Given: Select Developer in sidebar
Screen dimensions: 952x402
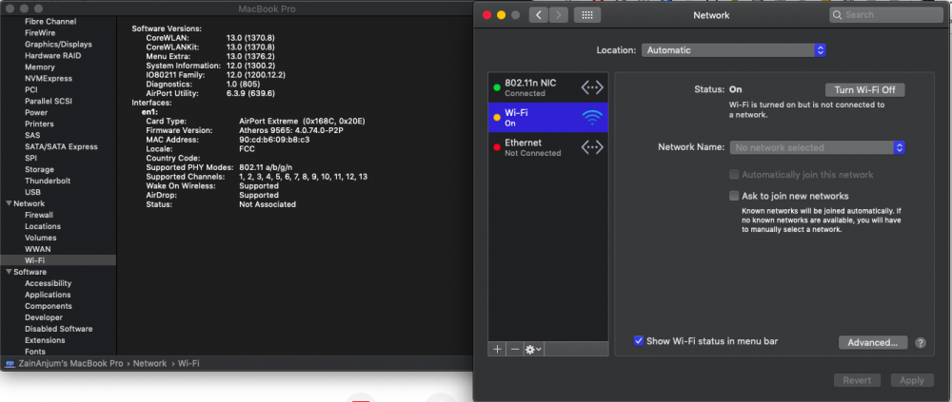Looking at the screenshot, I should click(x=43, y=317).
